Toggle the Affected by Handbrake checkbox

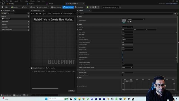pos(123,55)
